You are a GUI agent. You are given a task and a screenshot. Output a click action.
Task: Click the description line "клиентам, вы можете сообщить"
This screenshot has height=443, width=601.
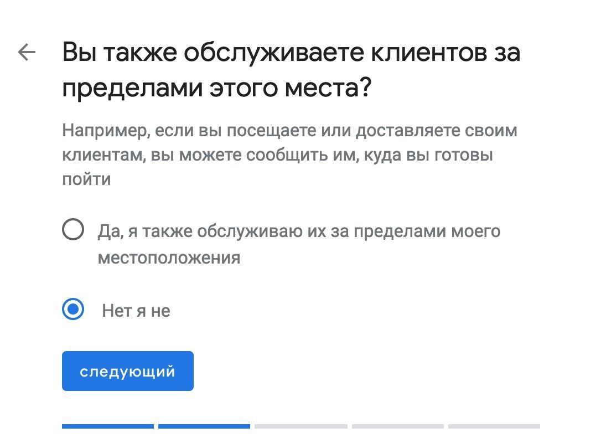click(277, 155)
